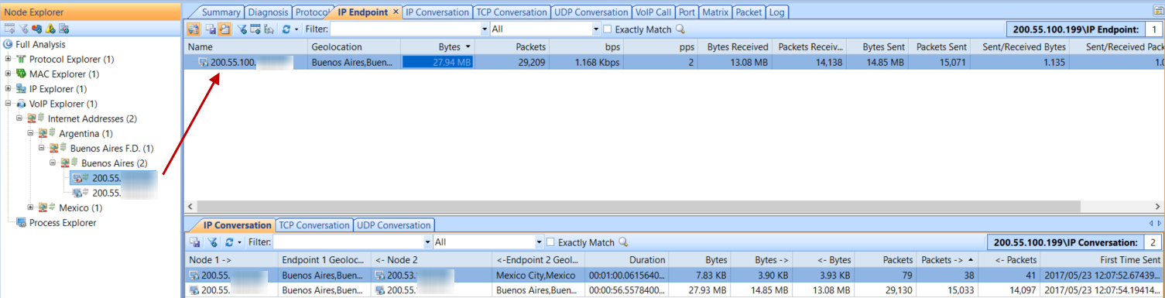Open the upper TCP Conversation tab
This screenshot has width=1165, height=298.
click(x=512, y=12)
